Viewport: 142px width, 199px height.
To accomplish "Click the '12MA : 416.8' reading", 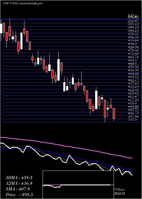I will 19,183.
